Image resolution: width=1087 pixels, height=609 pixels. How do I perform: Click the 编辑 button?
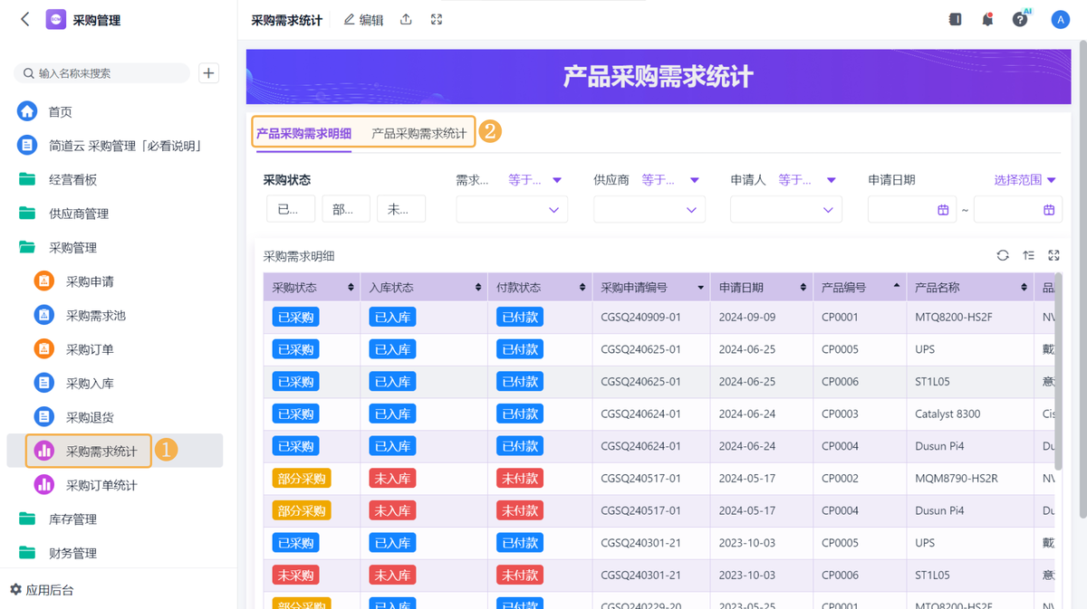pyautogui.click(x=363, y=20)
